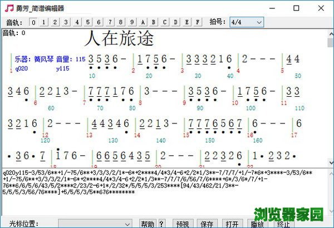Save the score with 保存 button
The height and width of the screenshot is (228, 334).
pos(207,224)
